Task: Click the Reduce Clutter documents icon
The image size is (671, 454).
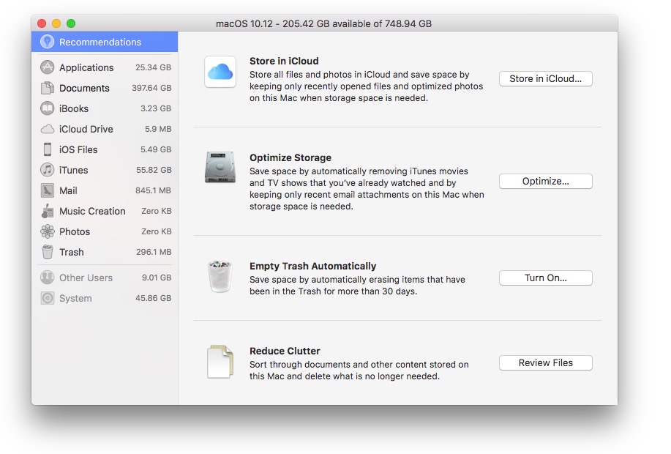Action: click(220, 362)
